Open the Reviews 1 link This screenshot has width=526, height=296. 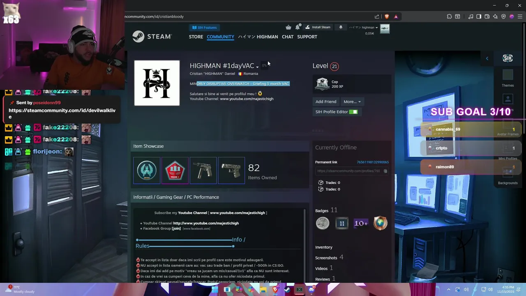click(325, 279)
